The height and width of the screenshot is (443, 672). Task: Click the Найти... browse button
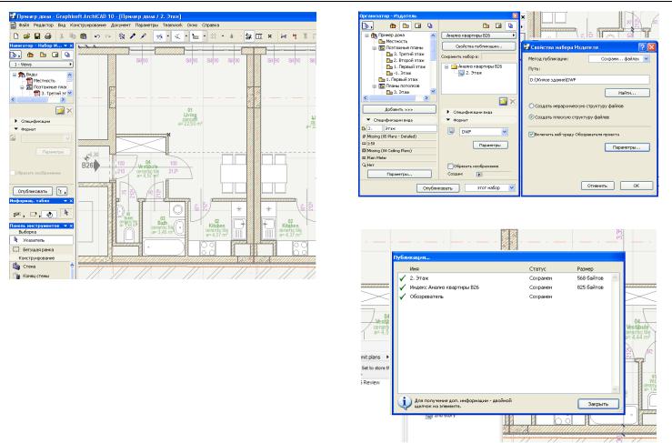[x=627, y=93]
